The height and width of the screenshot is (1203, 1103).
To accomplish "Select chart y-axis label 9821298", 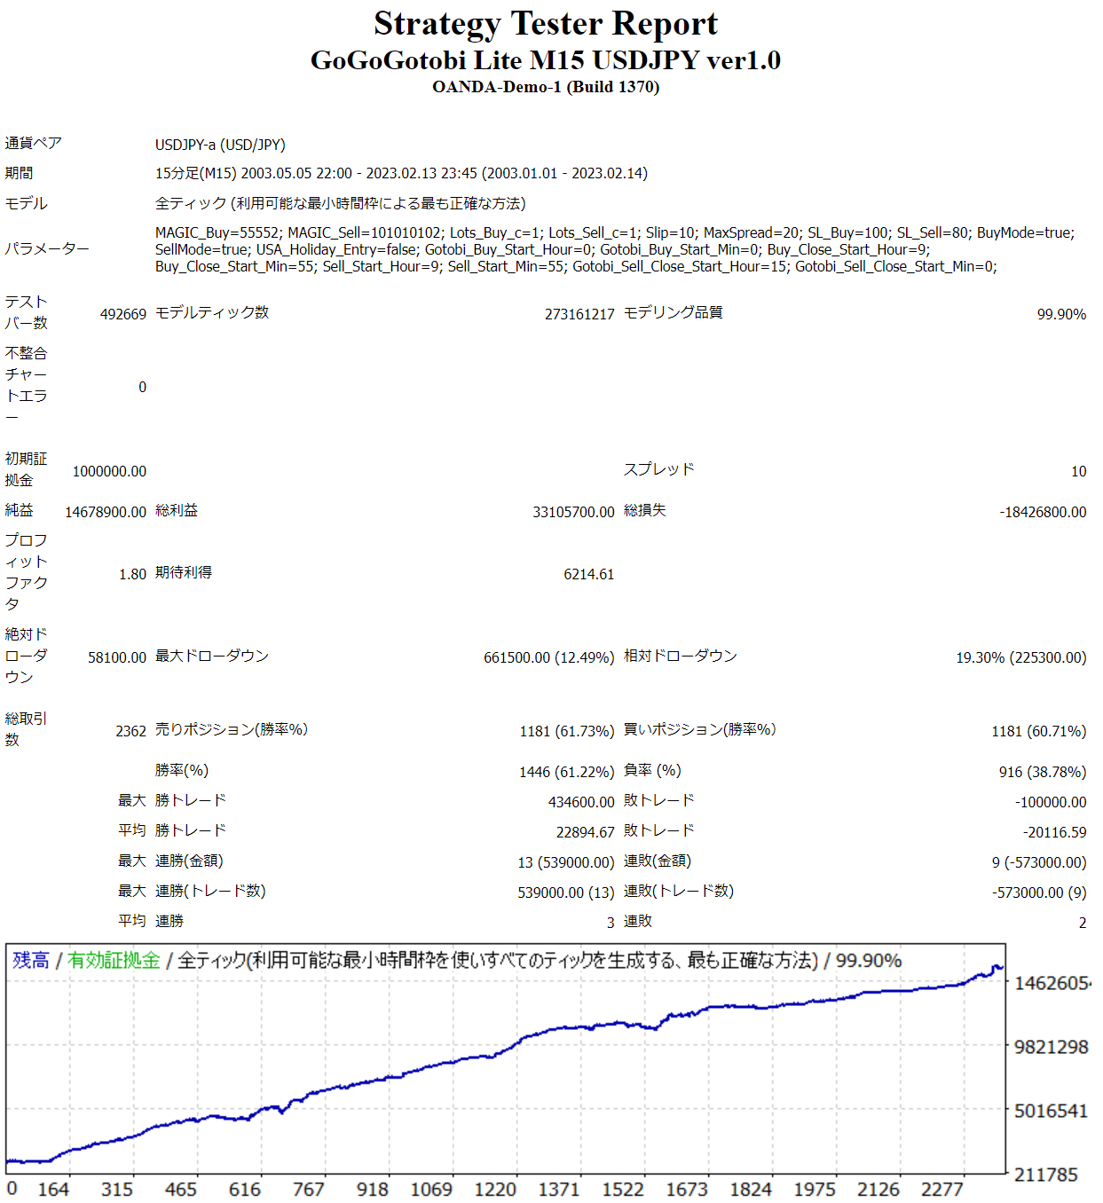I will coord(1052,1047).
